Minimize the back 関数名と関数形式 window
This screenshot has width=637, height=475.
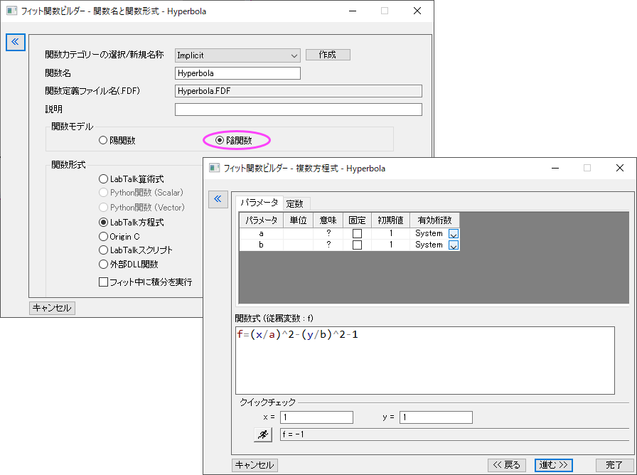tap(353, 11)
